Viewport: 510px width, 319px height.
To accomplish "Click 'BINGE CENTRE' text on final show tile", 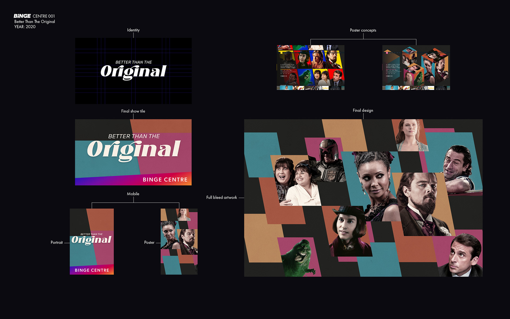I will pos(165,180).
